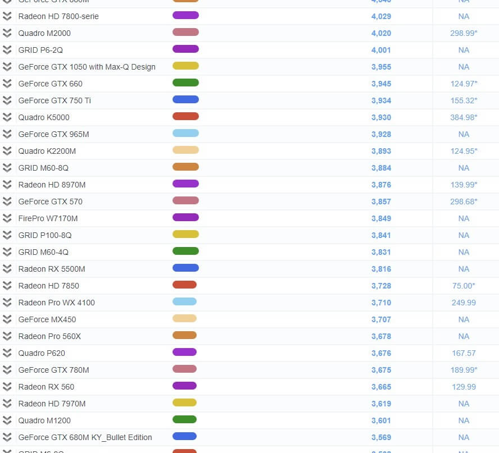The image size is (499, 453).
Task: Open the GRID P100-8Q link
Action: 45,235
